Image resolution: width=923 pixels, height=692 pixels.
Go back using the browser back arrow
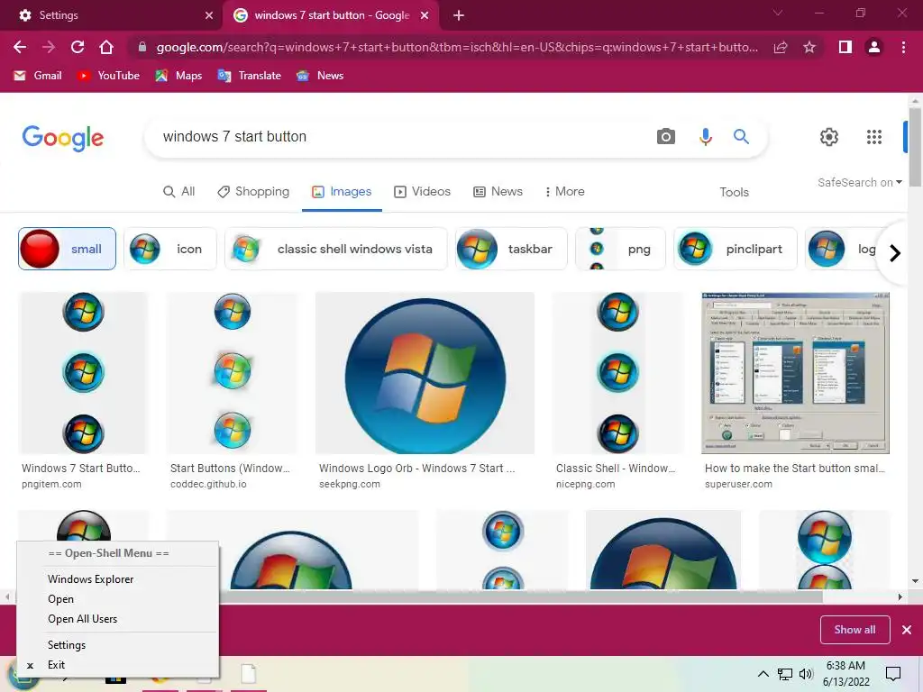(x=20, y=47)
